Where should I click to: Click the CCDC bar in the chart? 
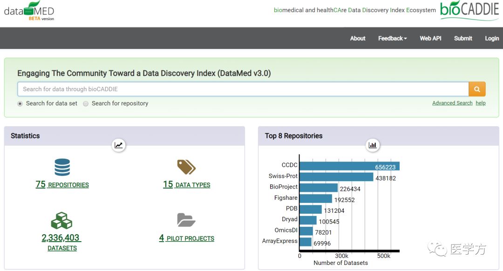pyautogui.click(x=349, y=166)
